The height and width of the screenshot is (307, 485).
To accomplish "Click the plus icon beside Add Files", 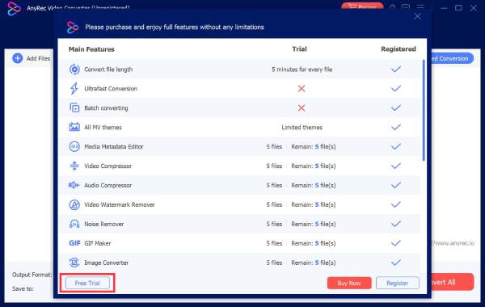I will point(18,58).
